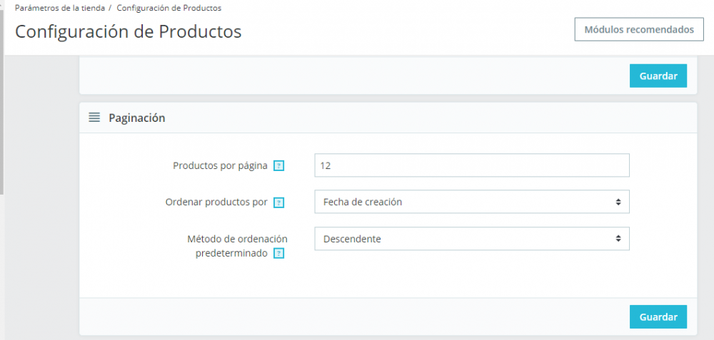Open the Ordenar productos por dropdown
Image resolution: width=714 pixels, height=340 pixels.
tap(471, 202)
